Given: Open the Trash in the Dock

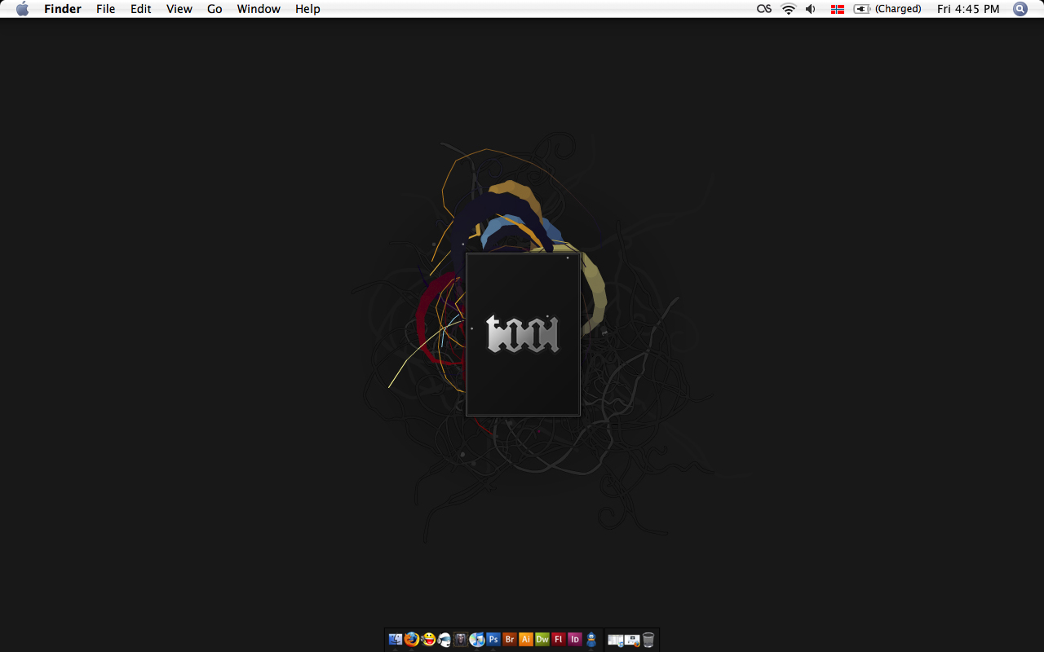Looking at the screenshot, I should (x=648, y=640).
